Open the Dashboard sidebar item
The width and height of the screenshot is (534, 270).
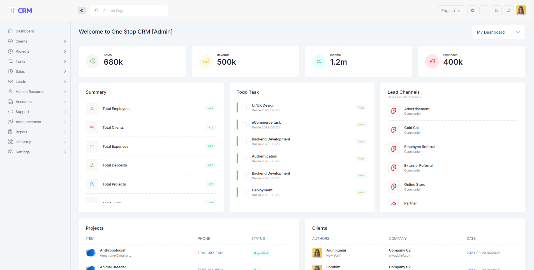(x=25, y=31)
